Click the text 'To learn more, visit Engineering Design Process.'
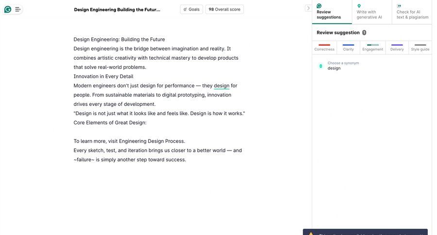Screen dimensions: 437x235 pyautogui.click(x=129, y=141)
